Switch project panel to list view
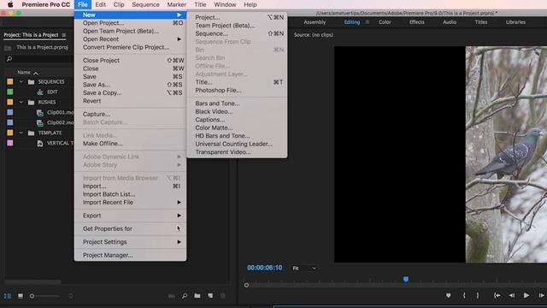This screenshot has height=308, width=547. (8, 296)
